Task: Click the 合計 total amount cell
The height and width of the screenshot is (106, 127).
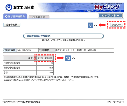Action: point(45,73)
